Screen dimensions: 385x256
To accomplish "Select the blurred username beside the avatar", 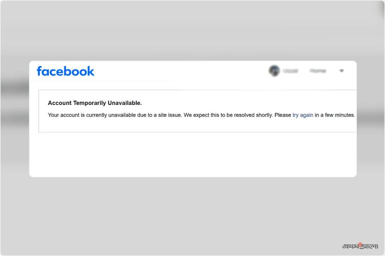I will (290, 71).
